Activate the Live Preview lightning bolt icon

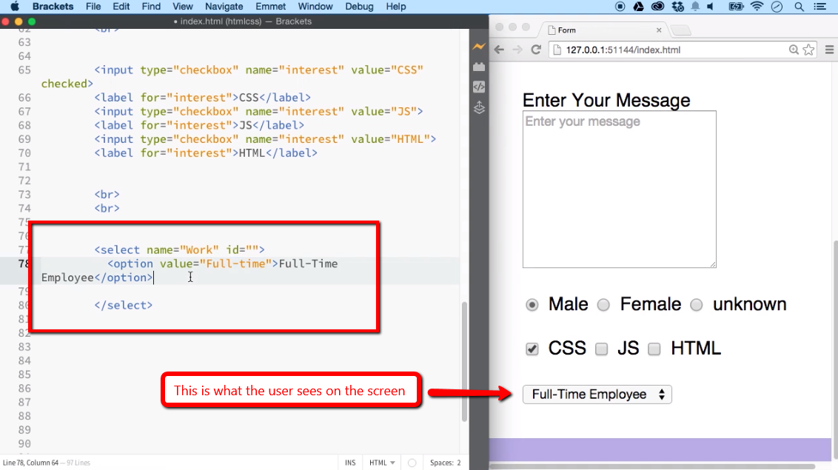(478, 47)
